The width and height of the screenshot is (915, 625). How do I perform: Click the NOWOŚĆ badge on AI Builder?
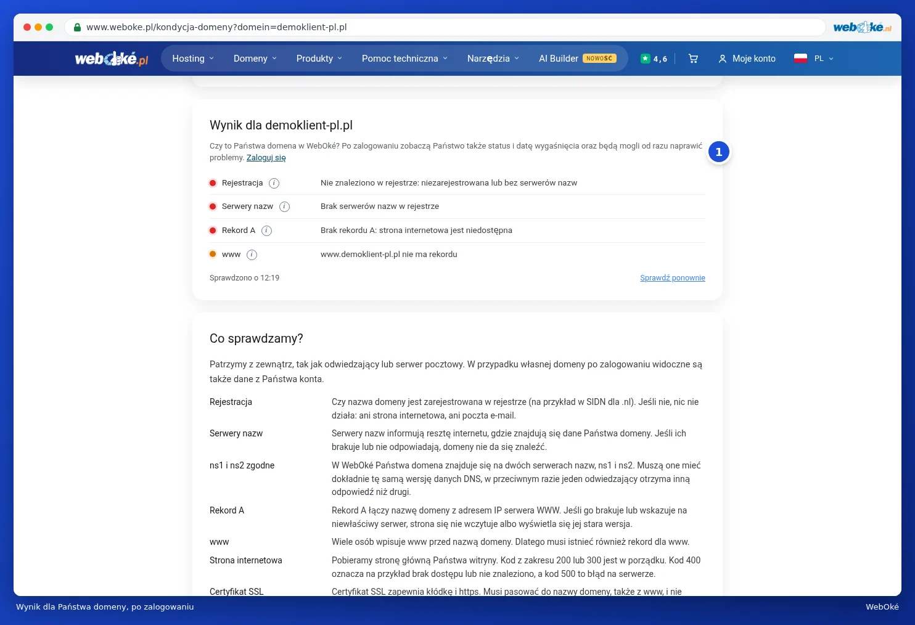coord(599,59)
